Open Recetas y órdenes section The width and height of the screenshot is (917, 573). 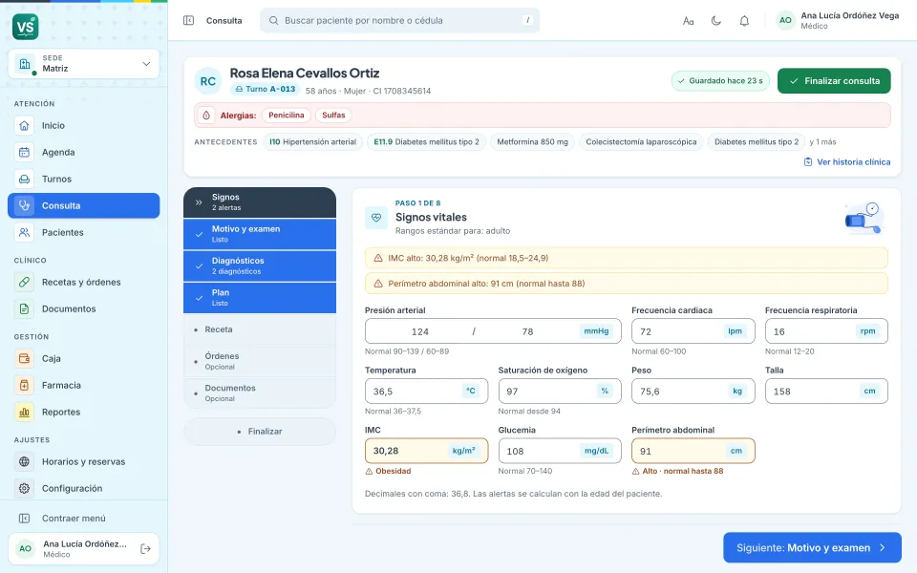84,283
